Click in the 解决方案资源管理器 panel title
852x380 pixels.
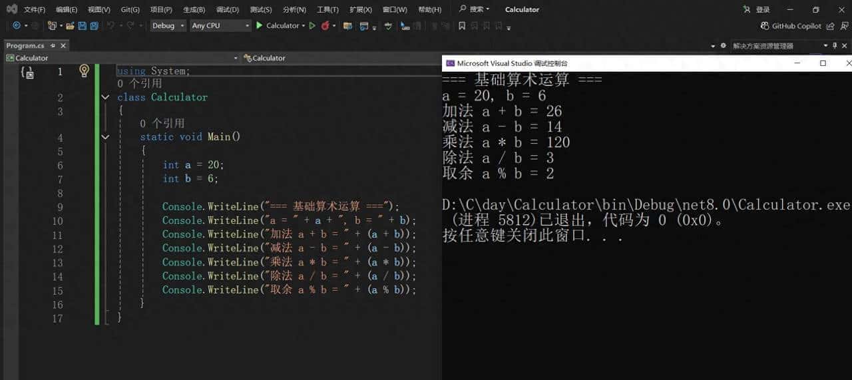coord(763,46)
